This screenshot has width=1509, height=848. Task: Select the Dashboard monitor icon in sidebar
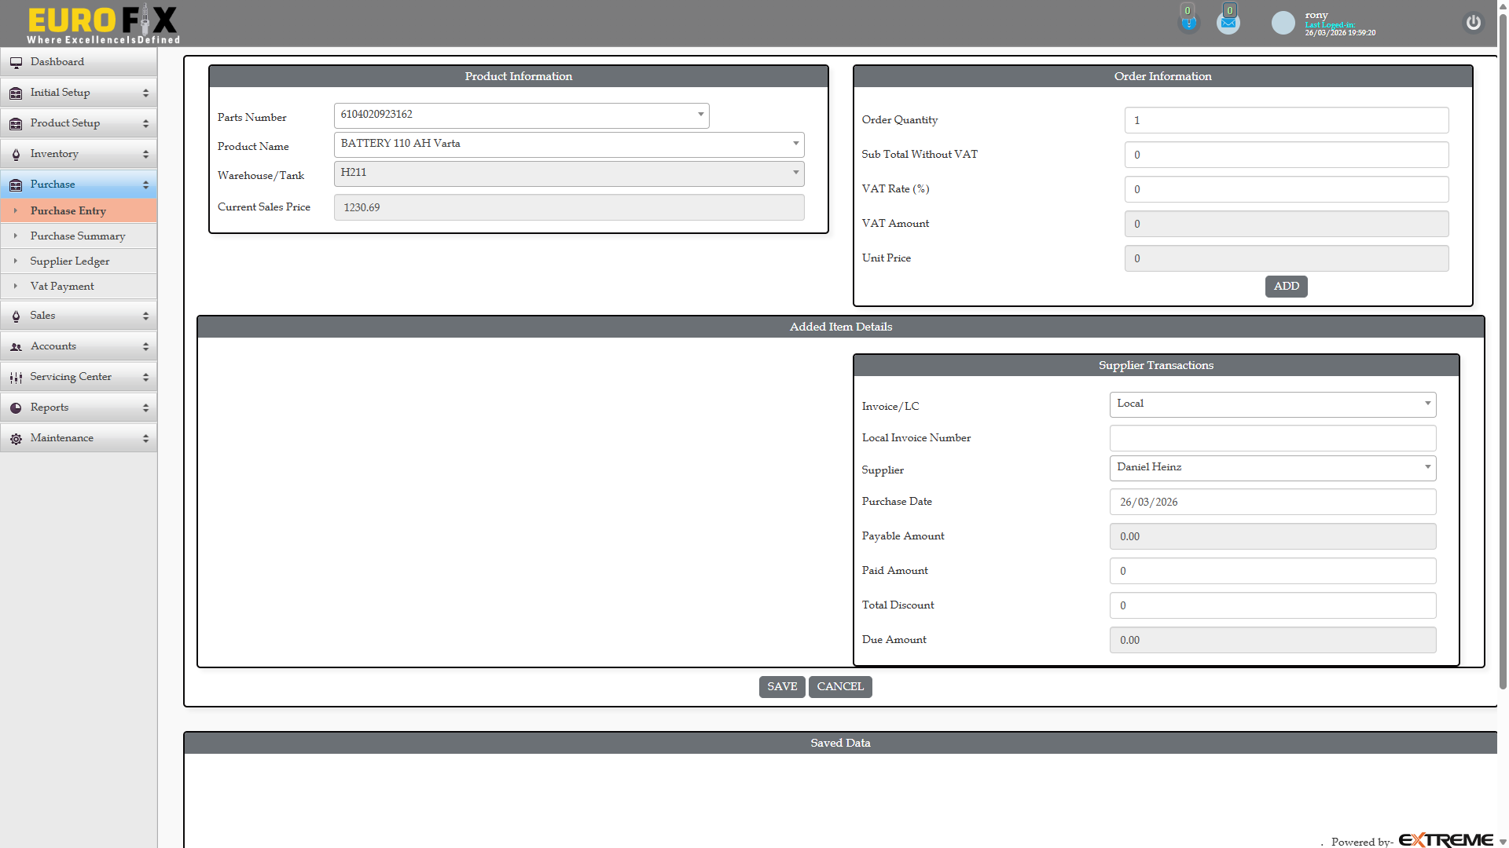point(16,61)
